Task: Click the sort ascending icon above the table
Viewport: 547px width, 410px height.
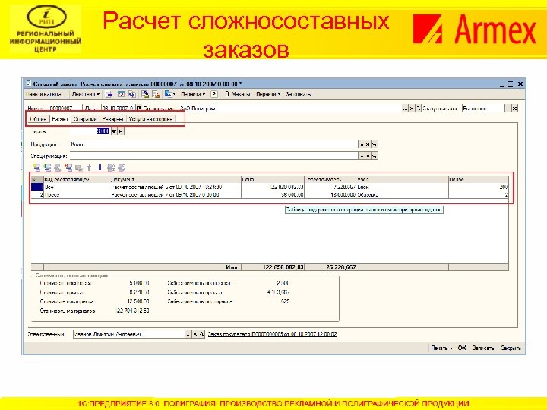Action: [111, 168]
